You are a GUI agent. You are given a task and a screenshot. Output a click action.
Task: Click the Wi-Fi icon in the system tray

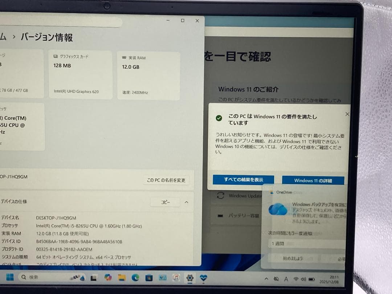click(296, 279)
